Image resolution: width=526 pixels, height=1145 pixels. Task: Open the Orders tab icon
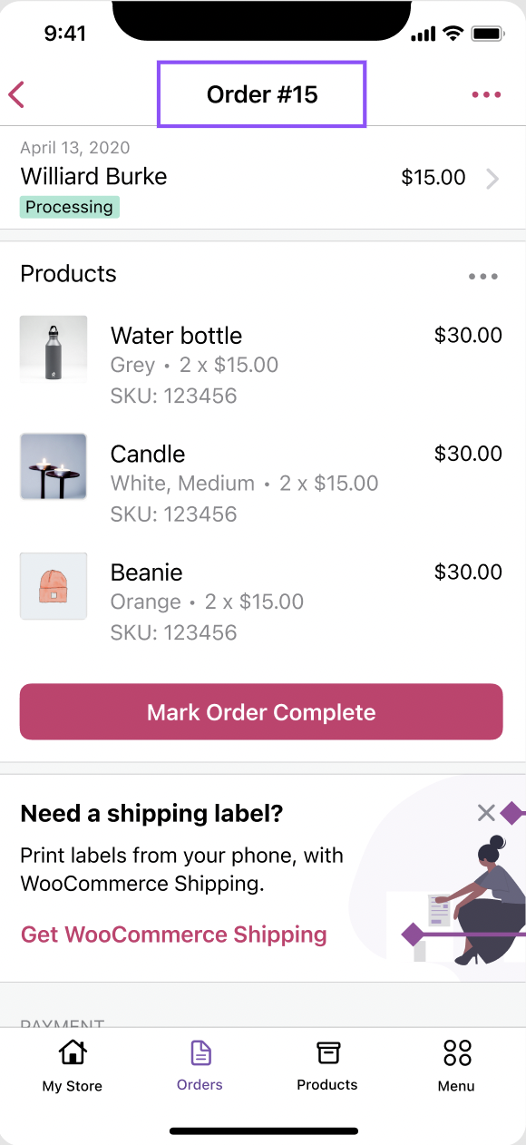pos(200,1053)
